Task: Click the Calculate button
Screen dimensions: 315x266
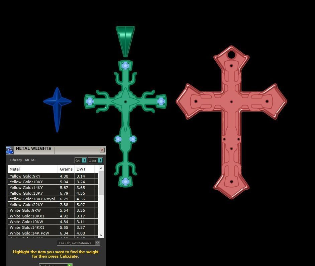Action: 56,265
